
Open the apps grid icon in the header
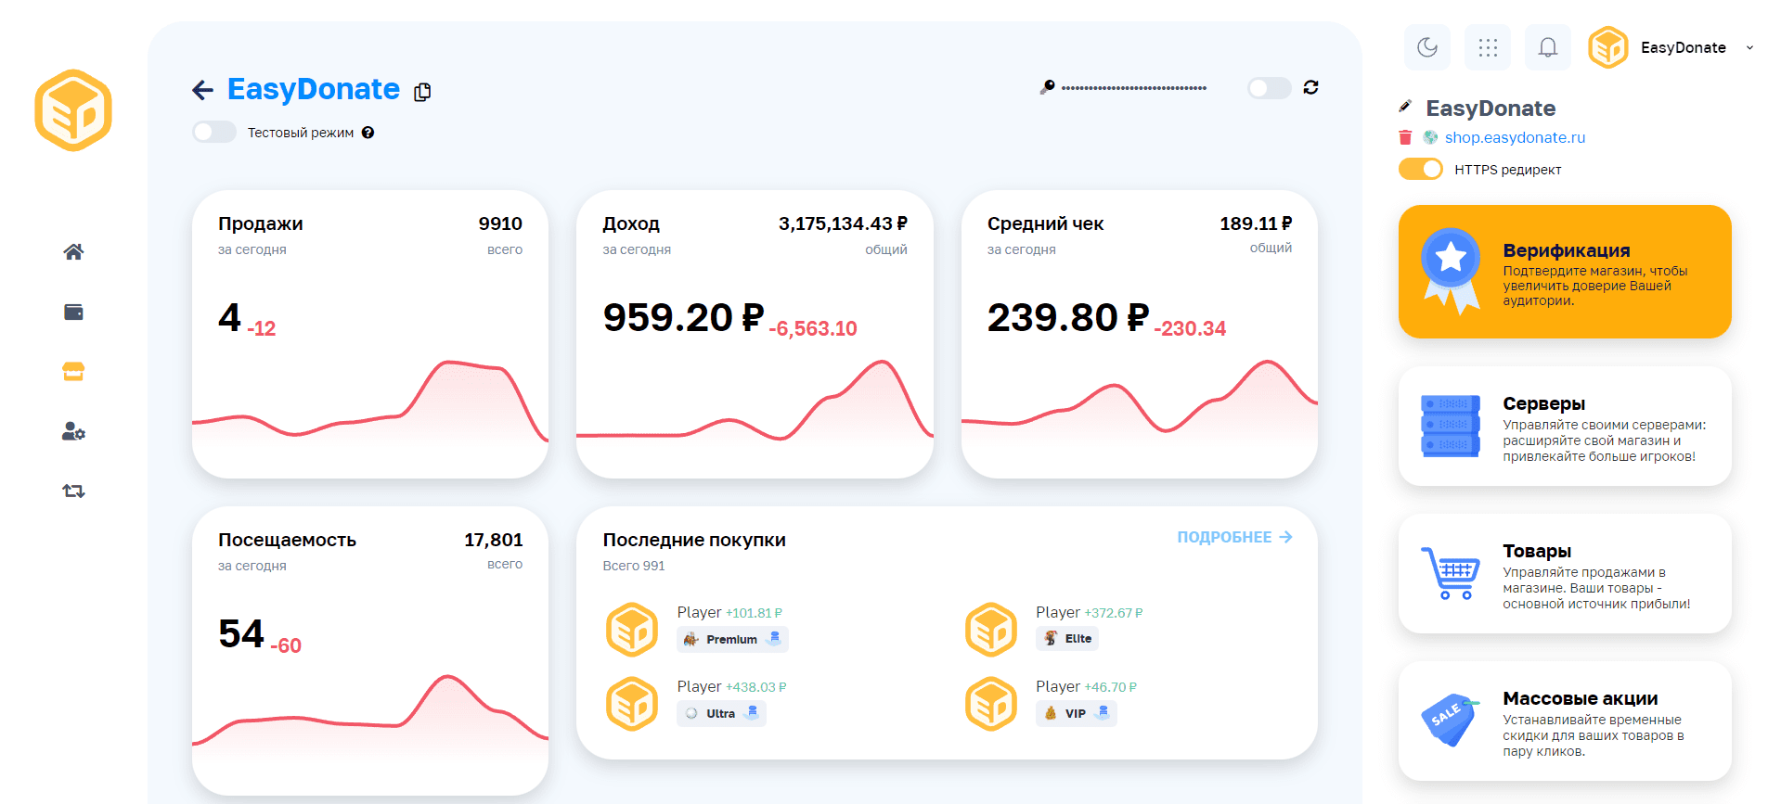coord(1488,47)
